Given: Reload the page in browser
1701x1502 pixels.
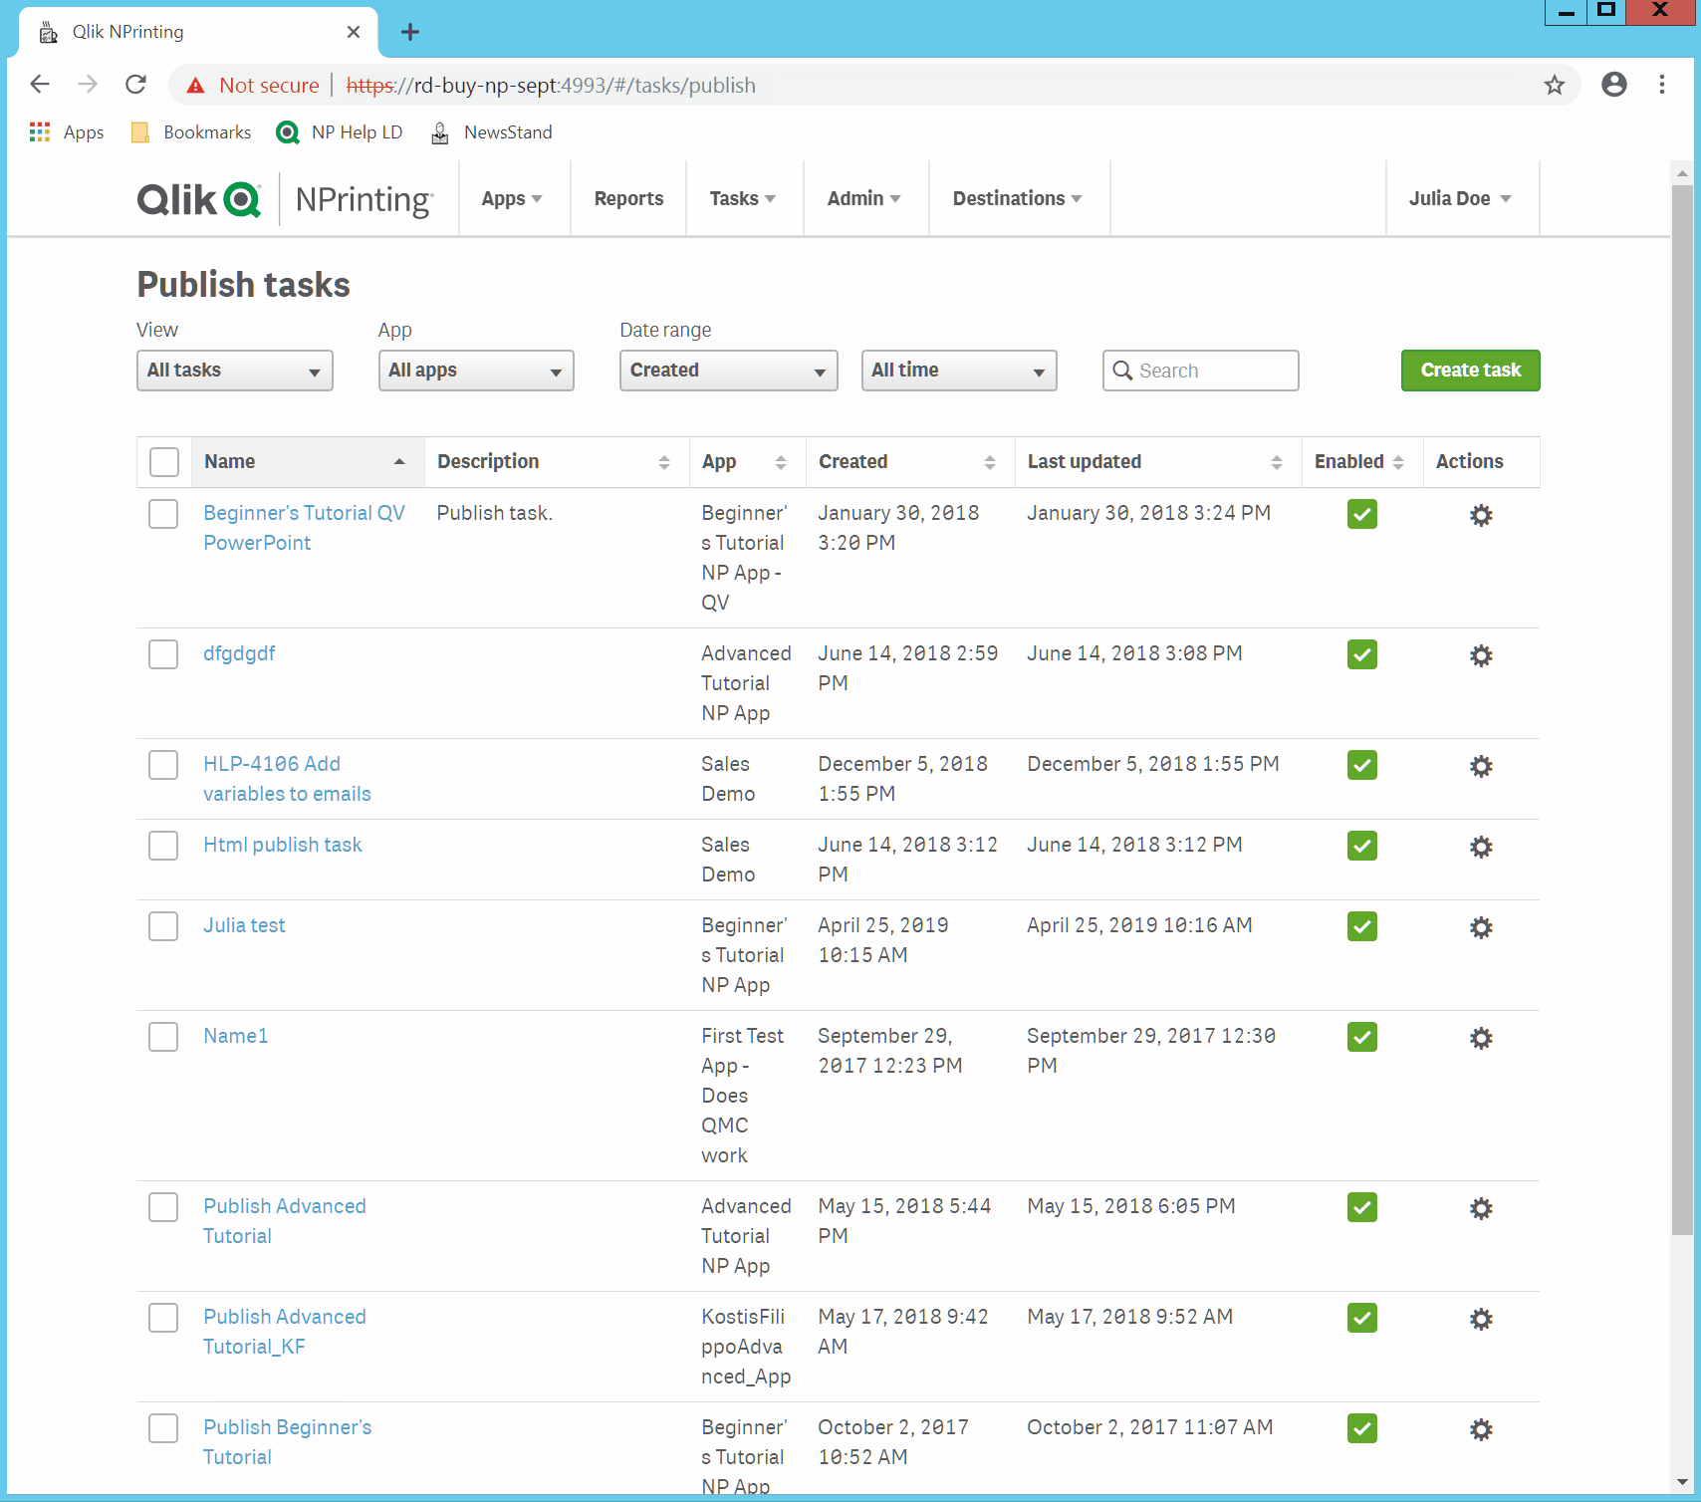Looking at the screenshot, I should pyautogui.click(x=136, y=85).
